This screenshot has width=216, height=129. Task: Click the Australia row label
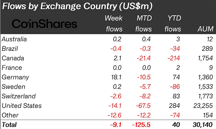pos(14,39)
